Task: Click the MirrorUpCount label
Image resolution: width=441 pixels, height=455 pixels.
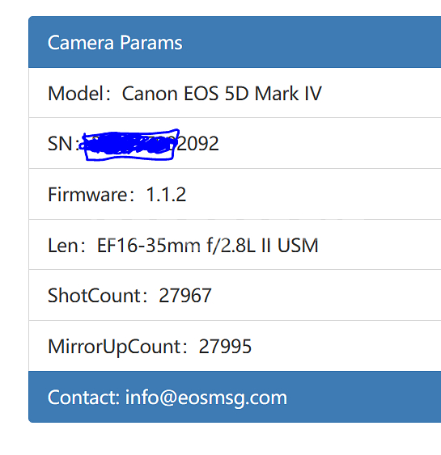Action: [117, 347]
